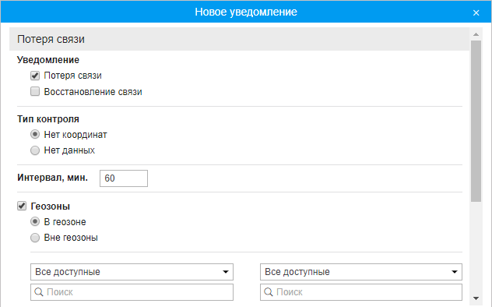Screen dimensions: 492x307
Task: Click the left Поиск search field
Action: (x=132, y=292)
